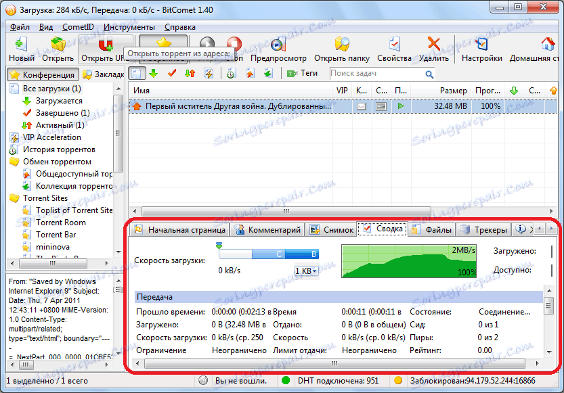
Task: Select VIP Acceleration in the sidebar
Action: coord(51,137)
